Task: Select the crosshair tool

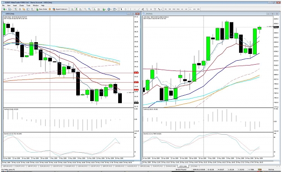Action: [125, 9]
